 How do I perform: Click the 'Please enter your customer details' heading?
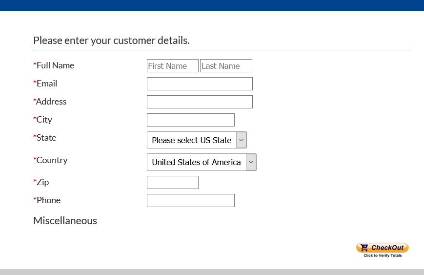(111, 41)
